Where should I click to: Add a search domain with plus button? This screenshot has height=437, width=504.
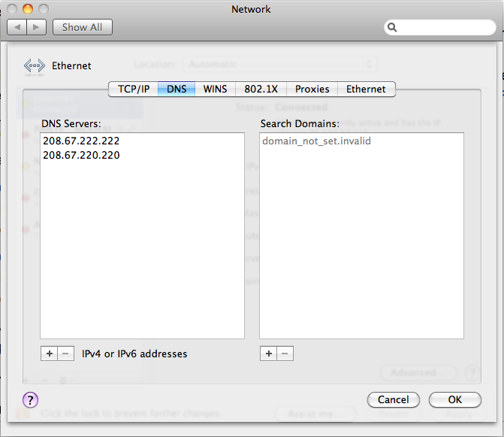click(268, 354)
